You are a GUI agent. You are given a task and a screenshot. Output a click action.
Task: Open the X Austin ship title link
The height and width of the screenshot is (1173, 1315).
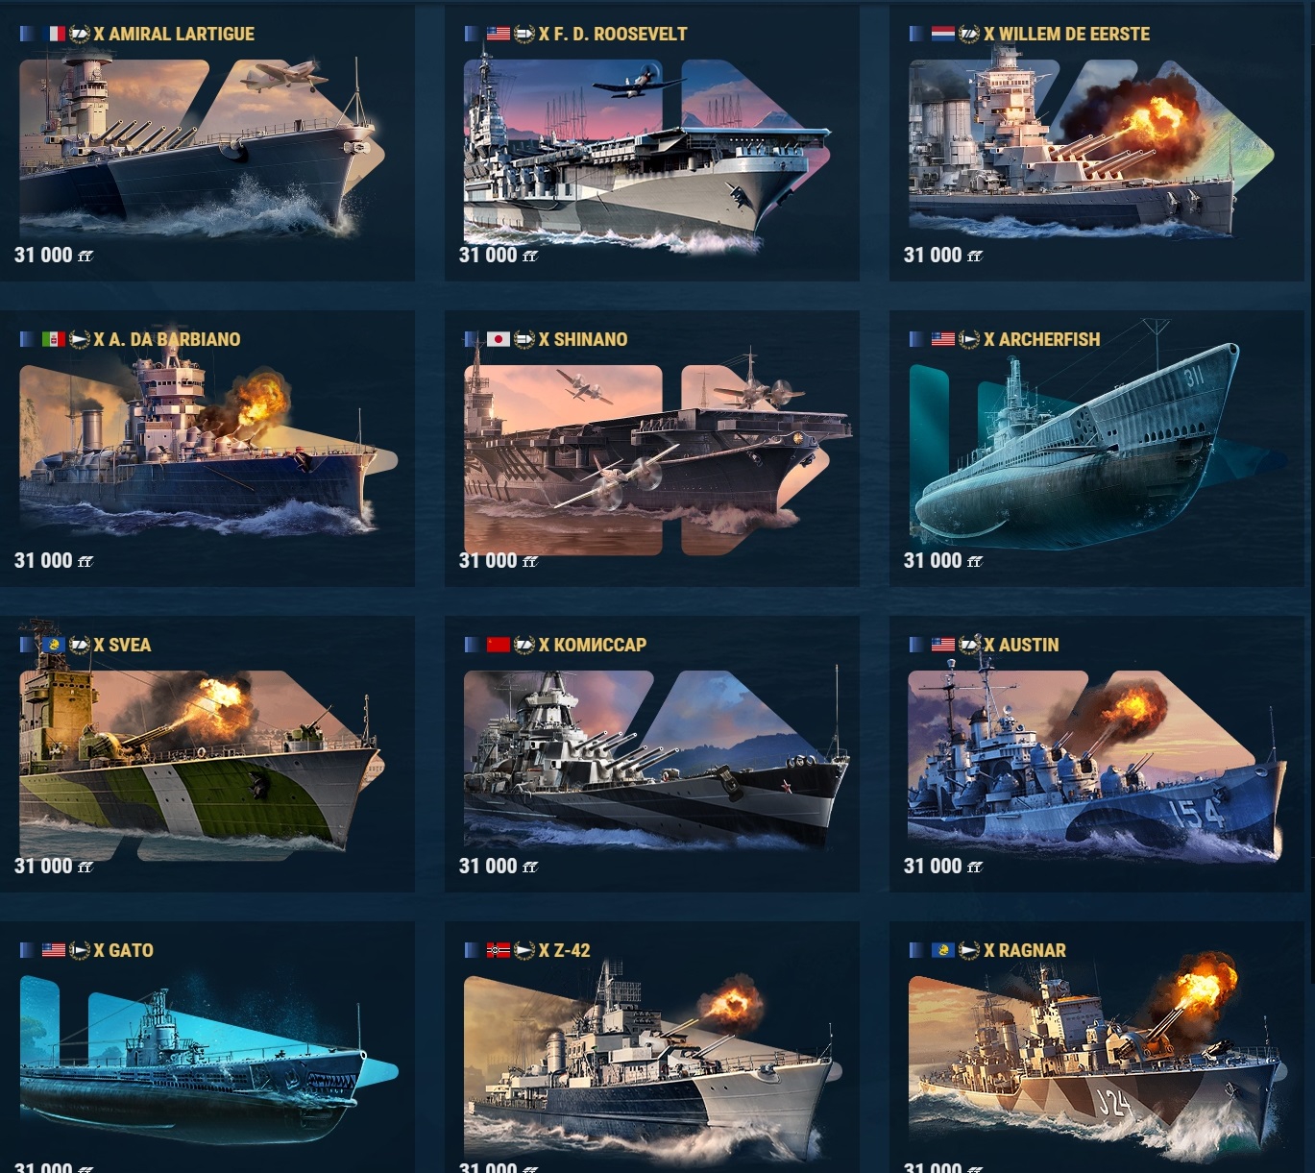point(1021,645)
